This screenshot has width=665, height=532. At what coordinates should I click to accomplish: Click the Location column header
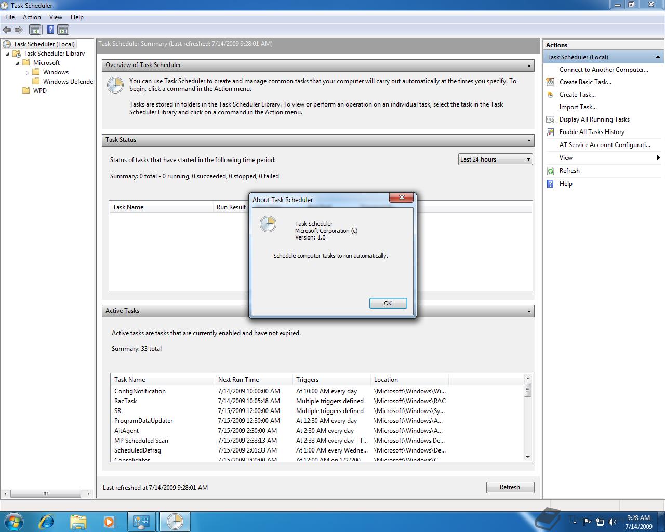(409, 380)
